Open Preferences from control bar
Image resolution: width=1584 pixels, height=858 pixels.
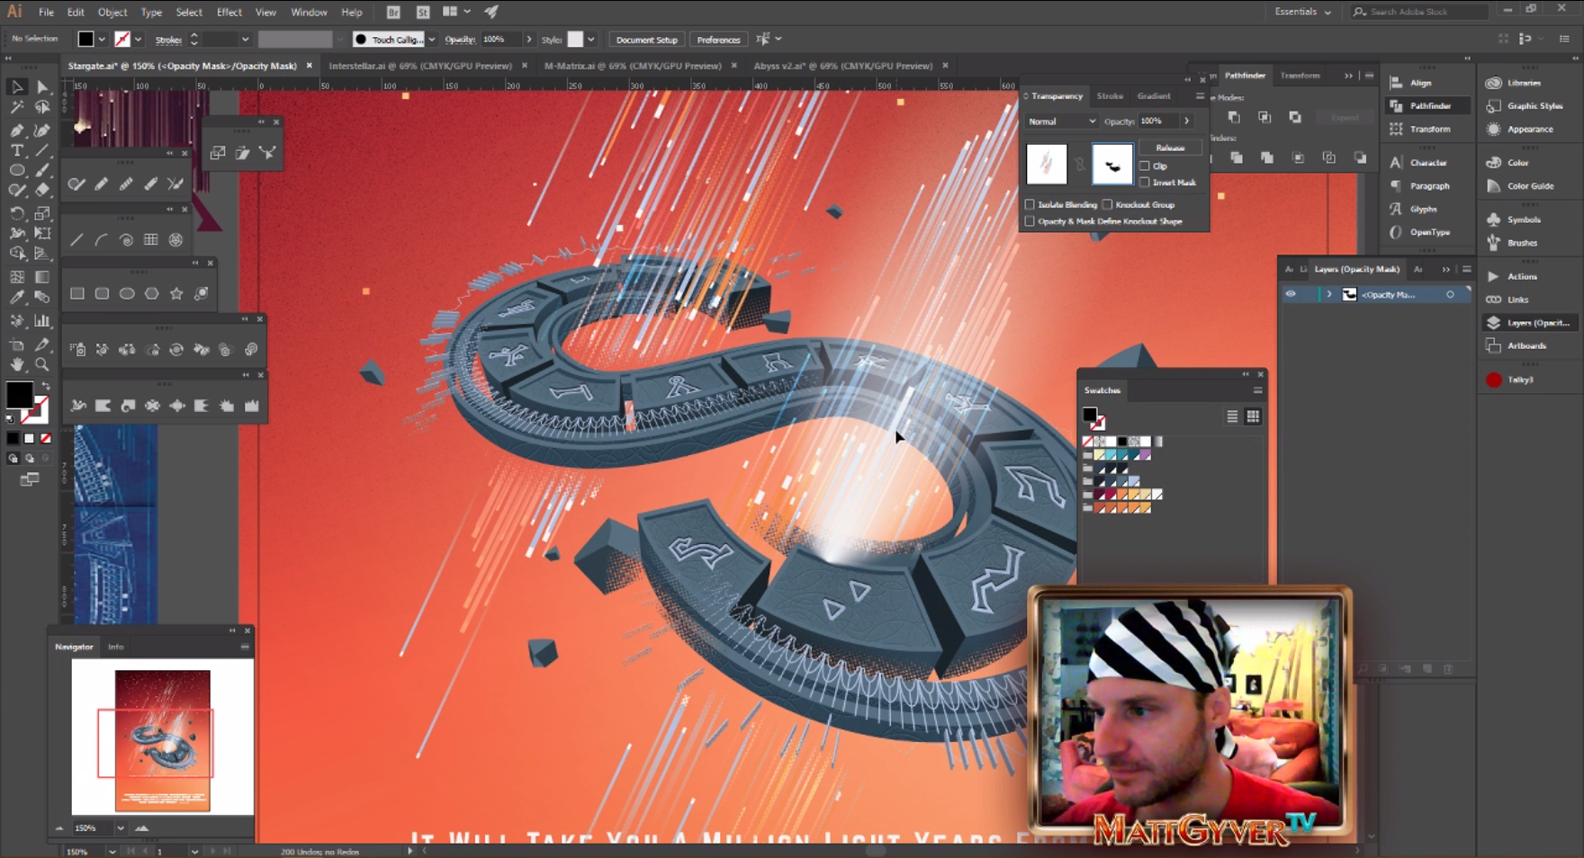coord(718,40)
